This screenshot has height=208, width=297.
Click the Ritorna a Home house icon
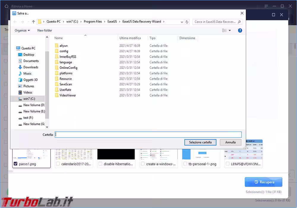7,6
